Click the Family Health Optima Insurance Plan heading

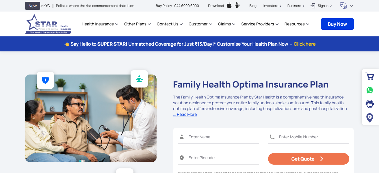(x=251, y=85)
